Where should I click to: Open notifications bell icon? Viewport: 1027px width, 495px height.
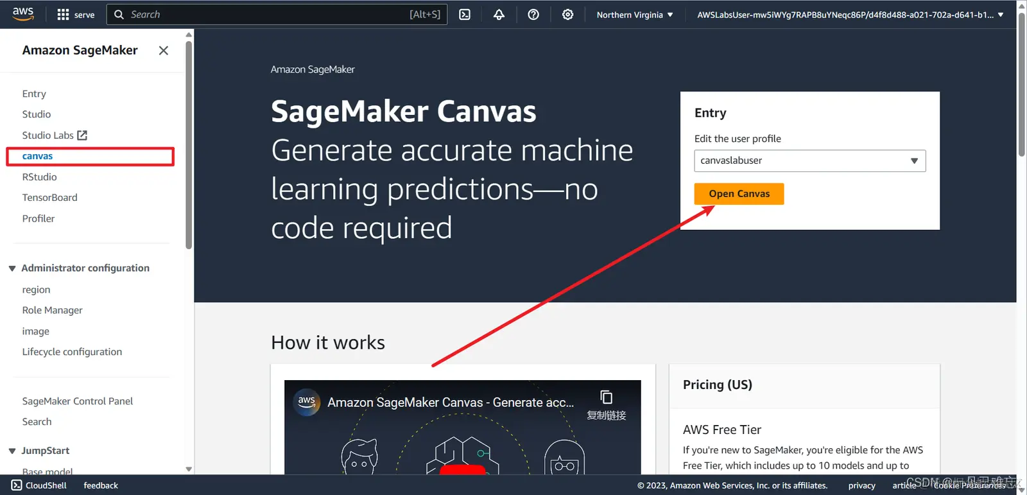click(499, 15)
